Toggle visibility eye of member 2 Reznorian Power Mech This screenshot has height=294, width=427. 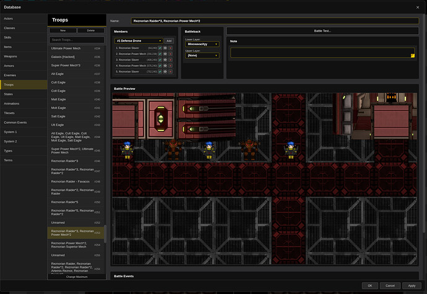165,54
